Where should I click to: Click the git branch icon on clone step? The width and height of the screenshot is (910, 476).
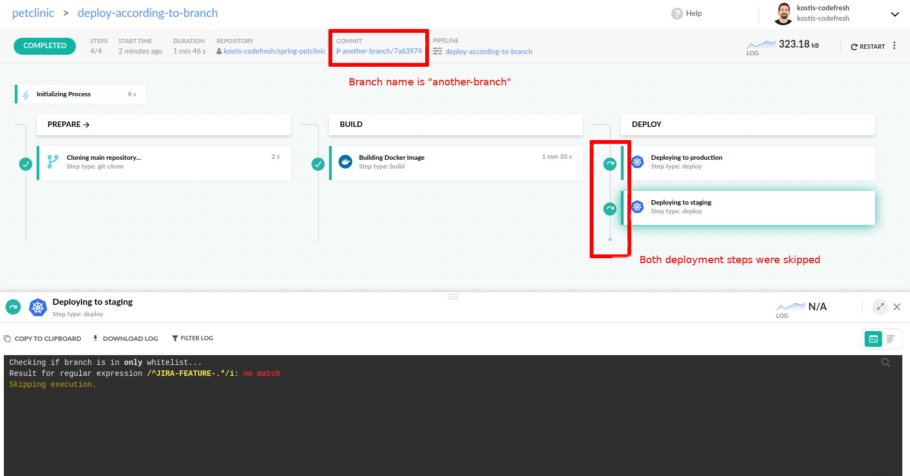coord(53,162)
